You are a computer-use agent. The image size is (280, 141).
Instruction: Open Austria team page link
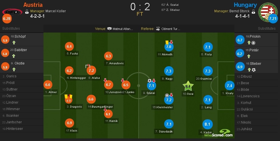tap(33, 5)
